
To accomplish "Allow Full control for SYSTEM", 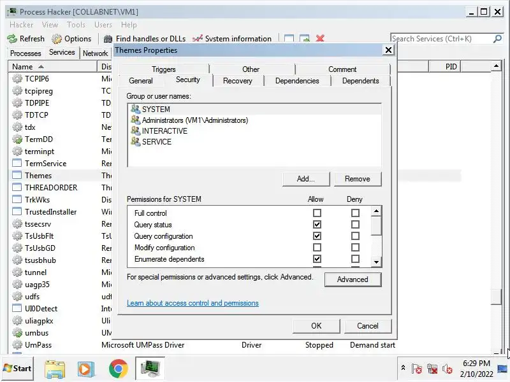I will click(x=317, y=213).
